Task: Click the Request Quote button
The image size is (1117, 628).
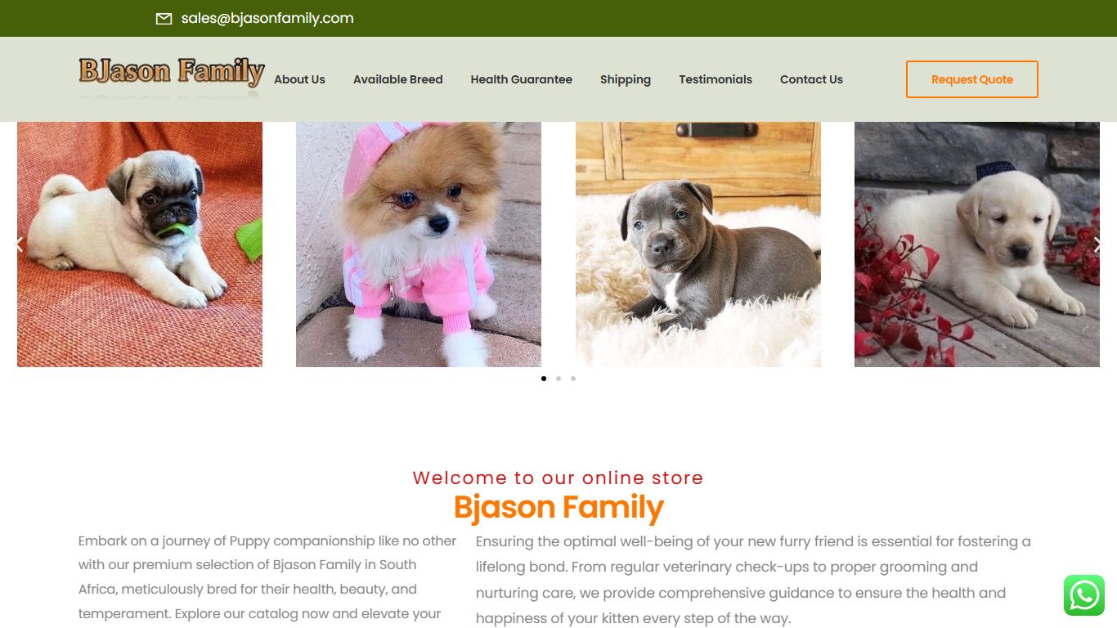Action: [x=972, y=79]
